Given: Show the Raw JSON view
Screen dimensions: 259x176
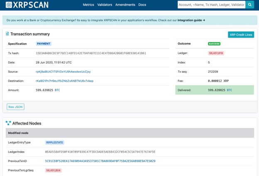Looking at the screenshot, I should pyautogui.click(x=16, y=107).
